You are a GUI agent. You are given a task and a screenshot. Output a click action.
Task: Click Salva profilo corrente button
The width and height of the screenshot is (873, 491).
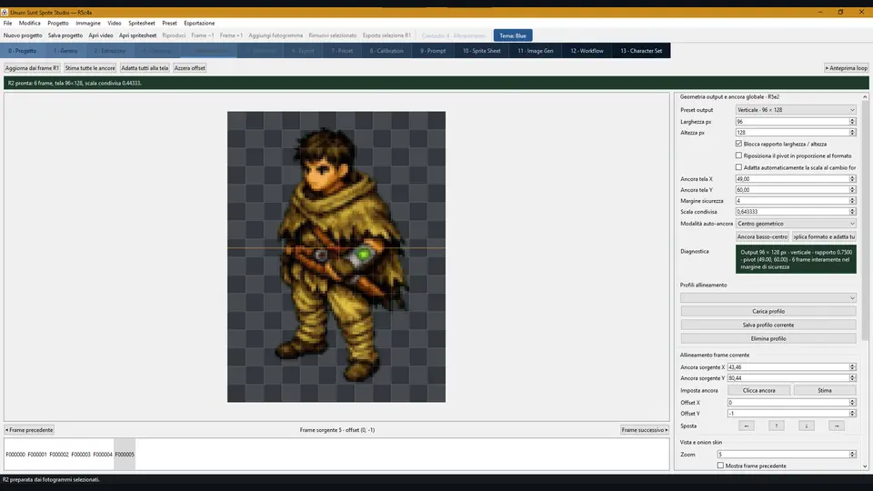[768, 325]
